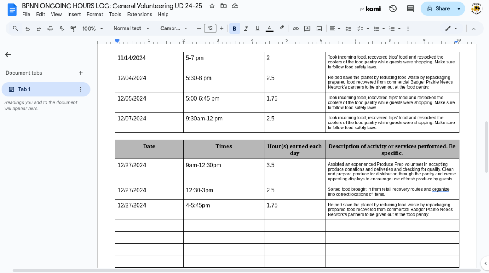The image size is (489, 273).
Task: Expand bulleted list options arrow
Action: click(384, 28)
